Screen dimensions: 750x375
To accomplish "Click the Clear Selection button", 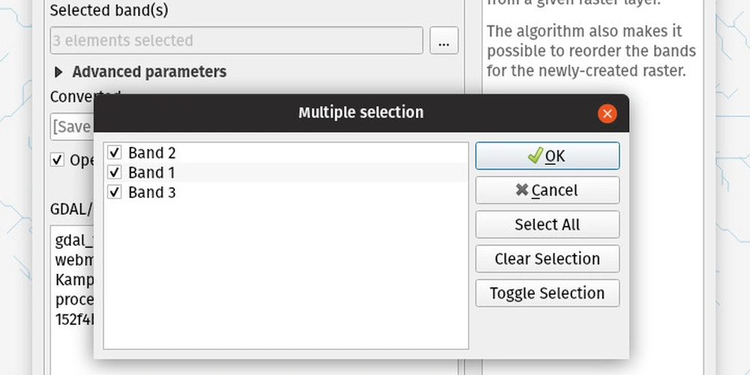I will point(547,259).
